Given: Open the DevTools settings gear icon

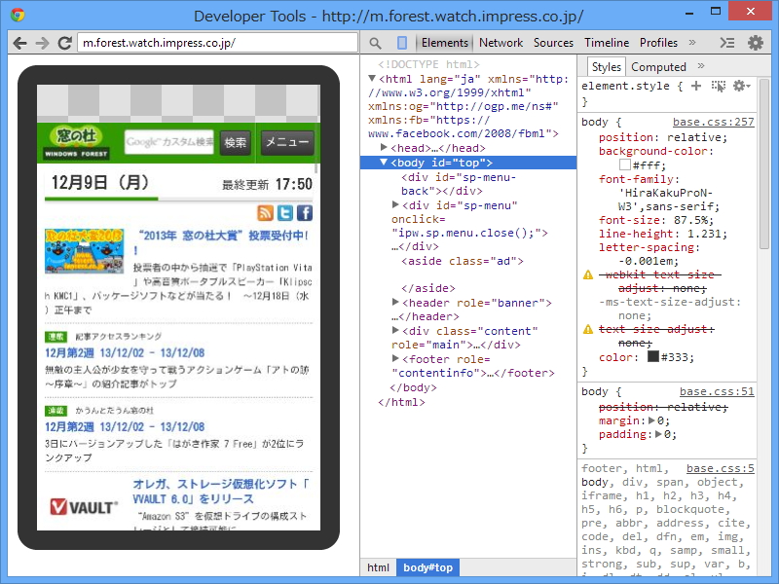Looking at the screenshot, I should pyautogui.click(x=755, y=43).
